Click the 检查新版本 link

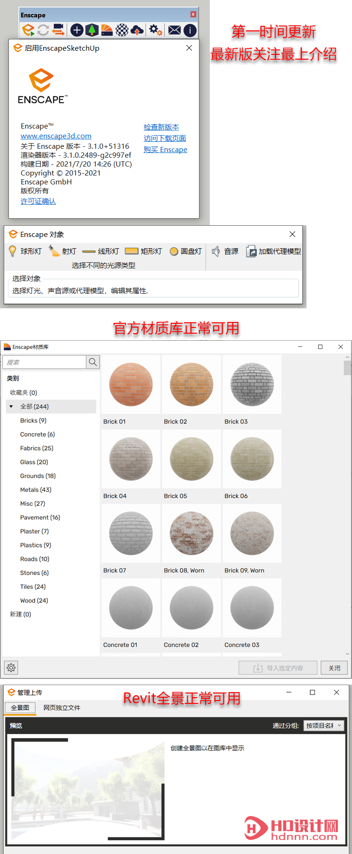161,127
